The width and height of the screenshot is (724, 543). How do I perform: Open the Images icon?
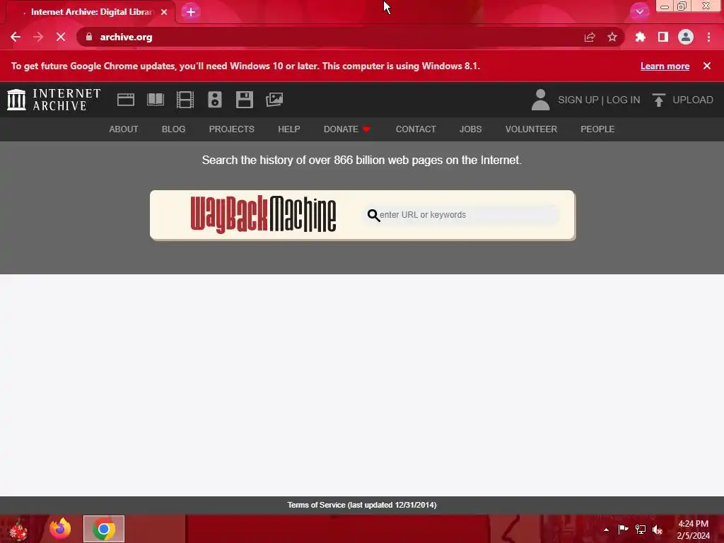click(x=274, y=100)
